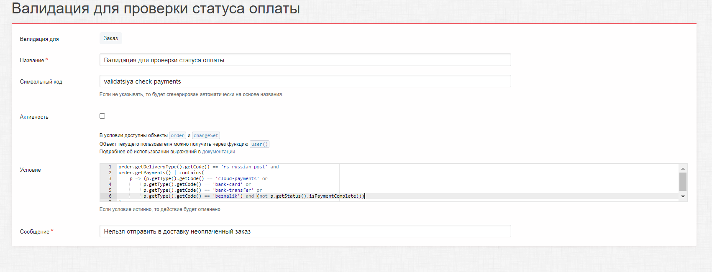Screen dimensions: 712x272
Task: Click the Условие field label
Action: [31, 170]
